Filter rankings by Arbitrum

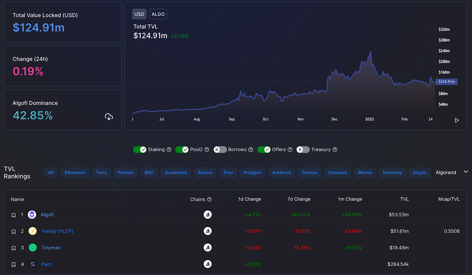[x=282, y=173]
